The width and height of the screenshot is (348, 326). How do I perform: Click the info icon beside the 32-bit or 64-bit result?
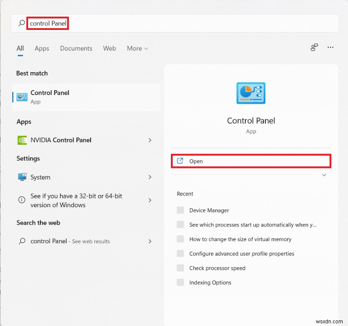[x=22, y=200]
